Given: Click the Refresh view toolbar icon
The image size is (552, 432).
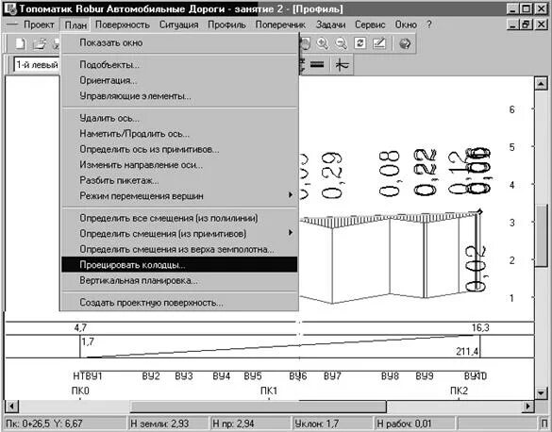Looking at the screenshot, I should coord(360,43).
